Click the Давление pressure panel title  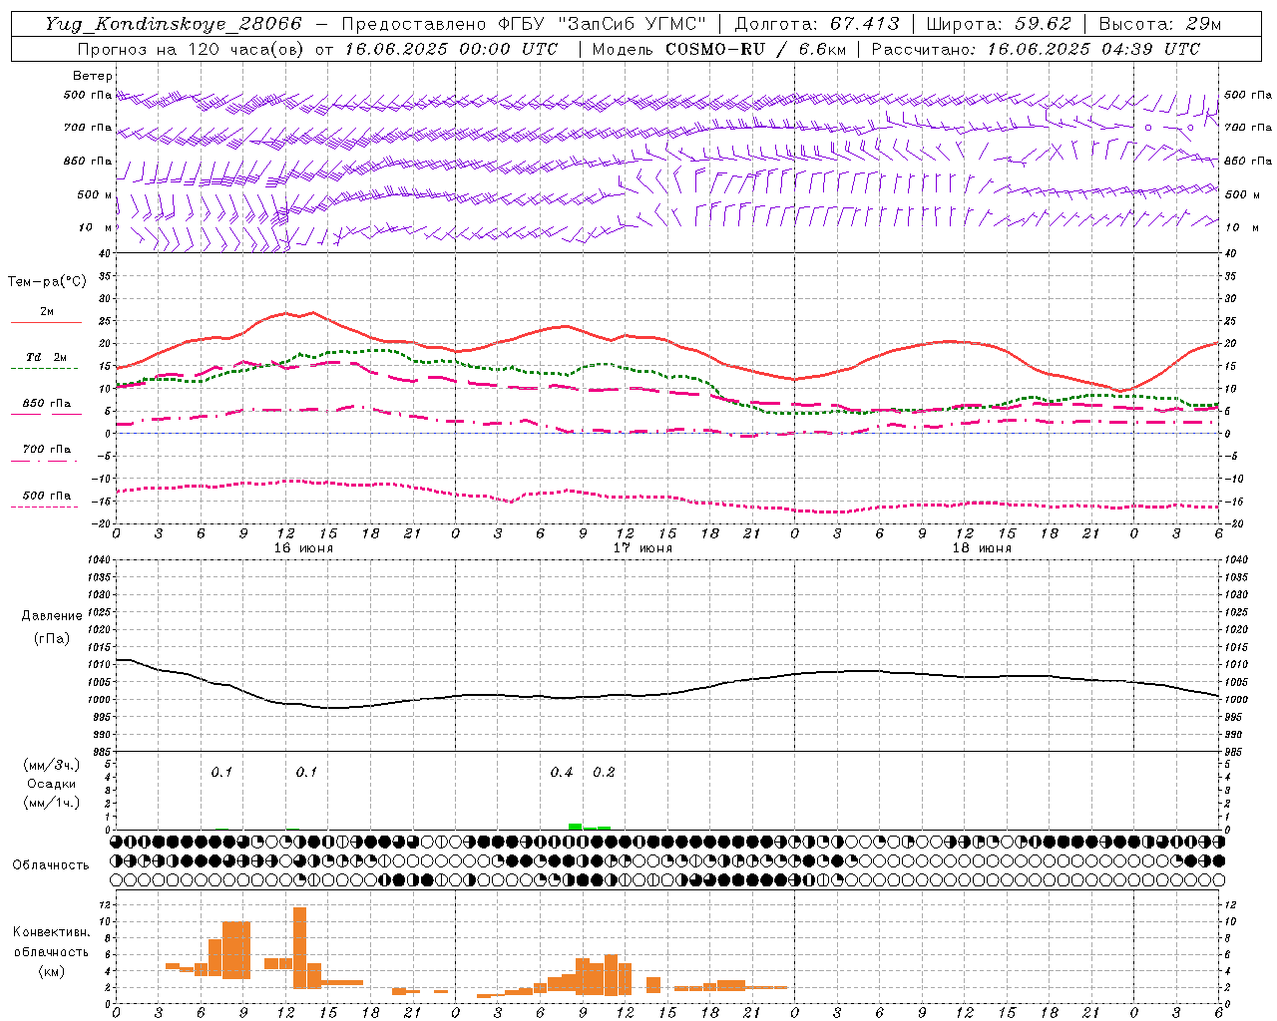click(52, 616)
